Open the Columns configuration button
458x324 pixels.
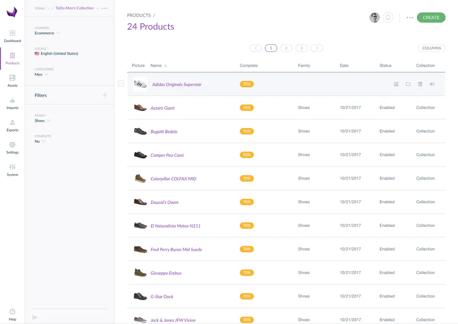(431, 48)
